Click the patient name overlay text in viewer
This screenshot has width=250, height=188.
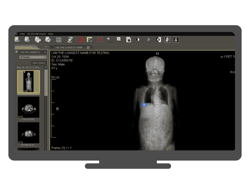click(80, 53)
